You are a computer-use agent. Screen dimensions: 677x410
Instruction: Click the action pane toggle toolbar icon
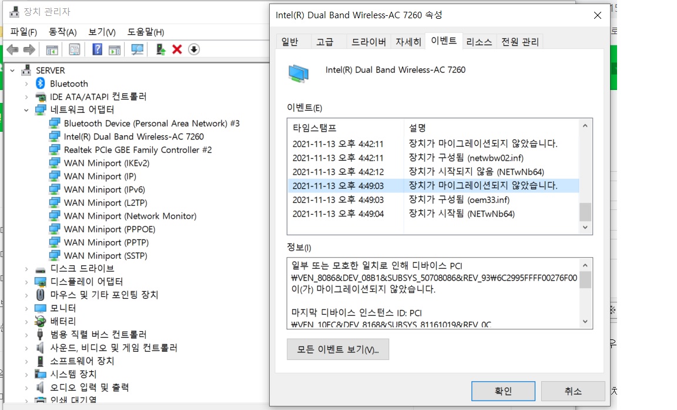tap(115, 49)
